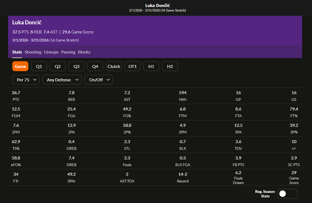
Task: Click the 7.6 2PM stat
Action: coord(16,129)
